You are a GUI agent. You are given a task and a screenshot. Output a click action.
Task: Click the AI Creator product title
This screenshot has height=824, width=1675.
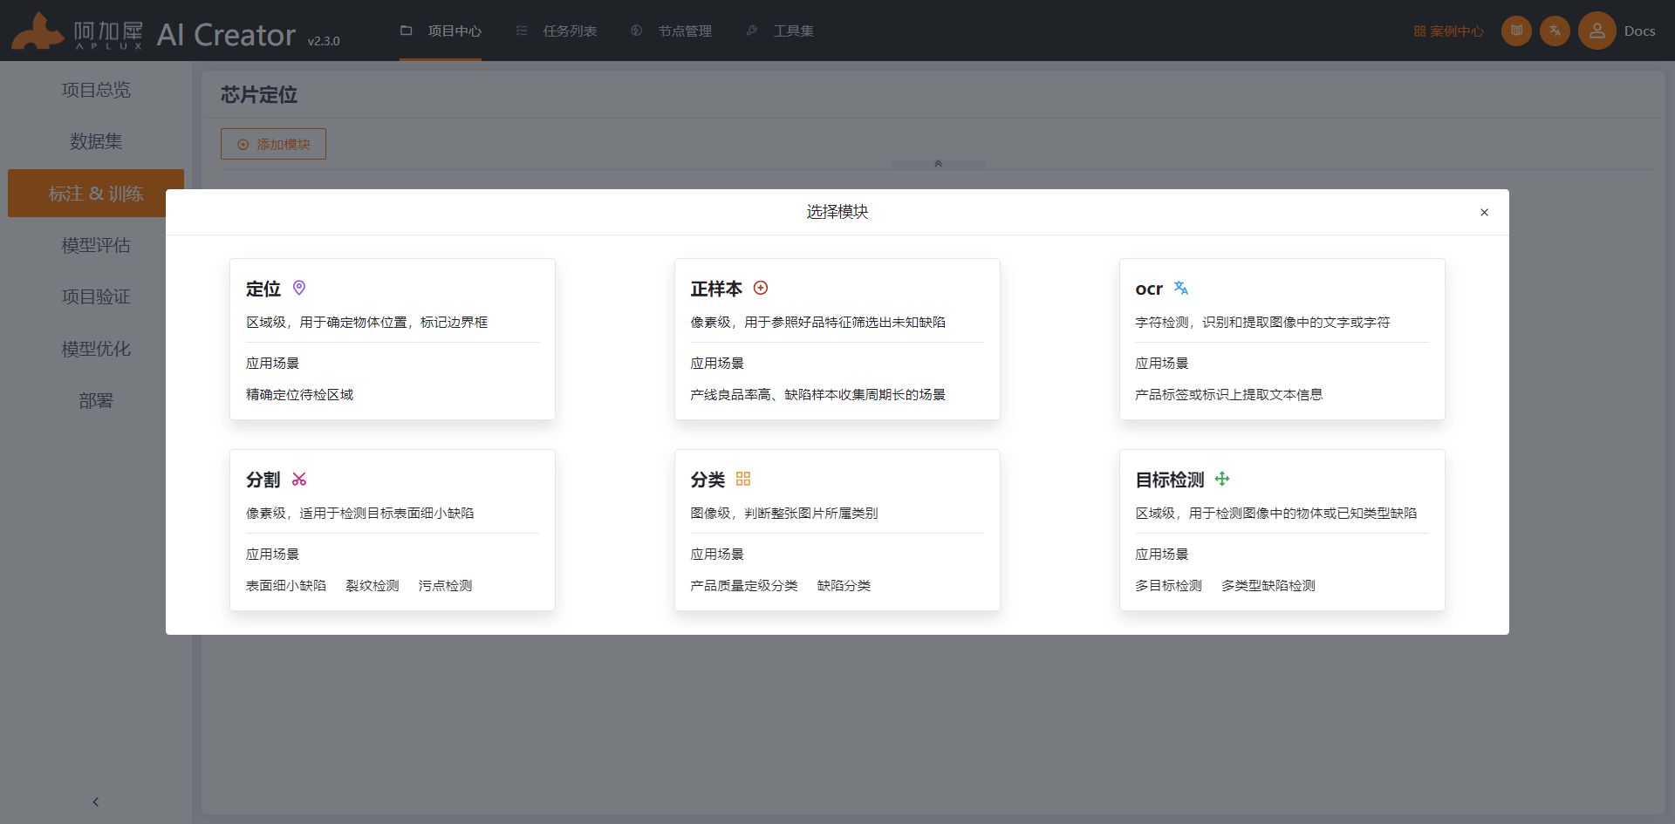[x=226, y=35]
